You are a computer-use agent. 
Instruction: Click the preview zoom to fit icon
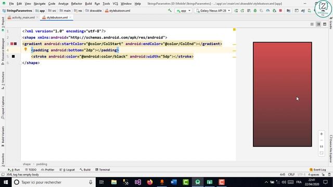point(322,153)
